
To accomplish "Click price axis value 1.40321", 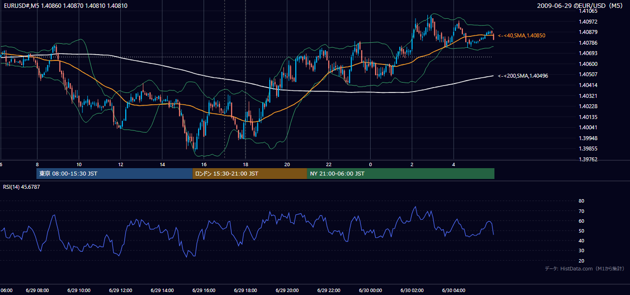I will (589, 96).
